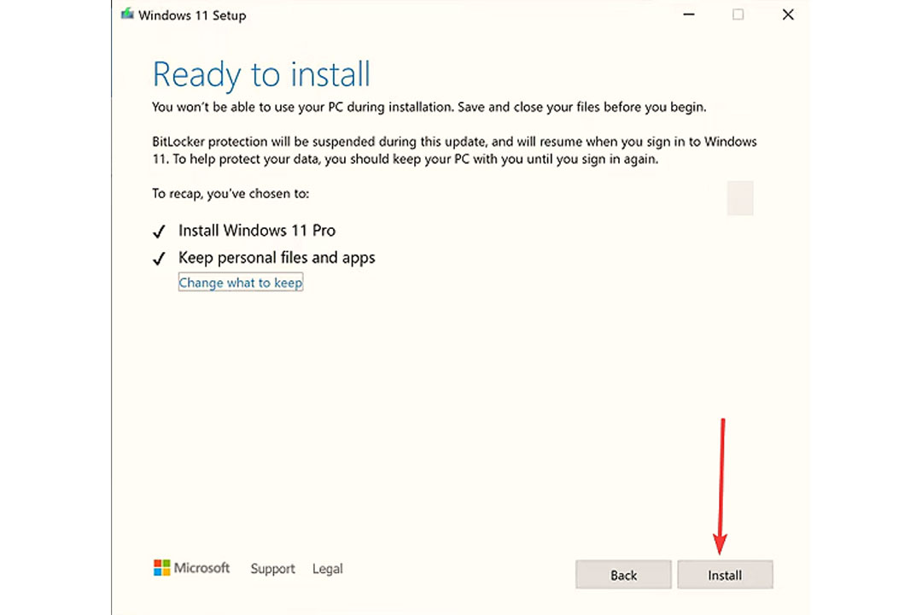The width and height of the screenshot is (922, 615).
Task: Click the Windows 11 Setup title bar icon
Action: point(127,15)
